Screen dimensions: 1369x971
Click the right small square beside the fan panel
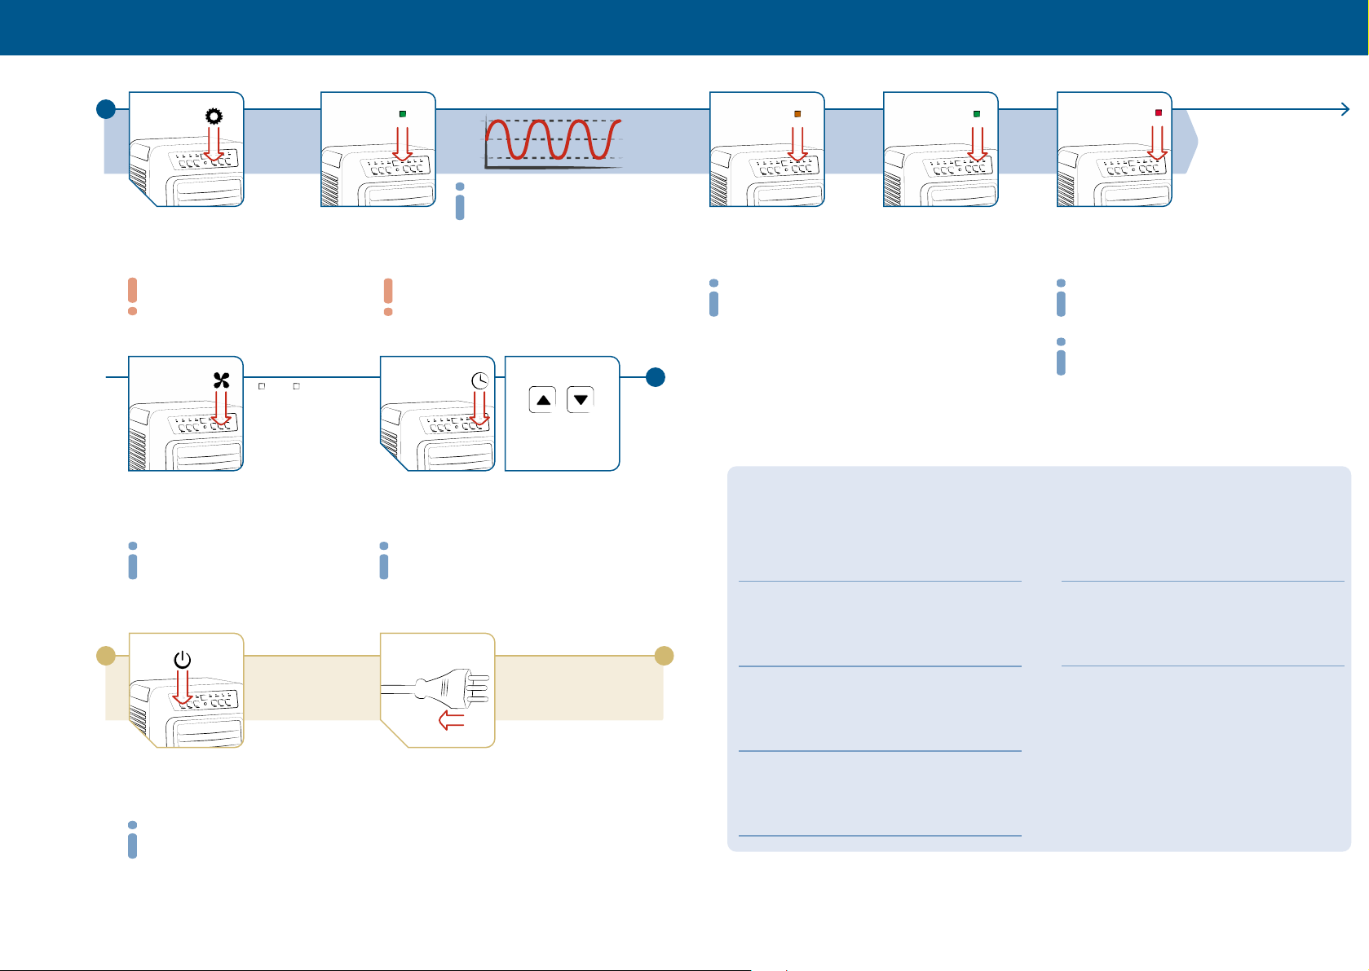tap(297, 386)
